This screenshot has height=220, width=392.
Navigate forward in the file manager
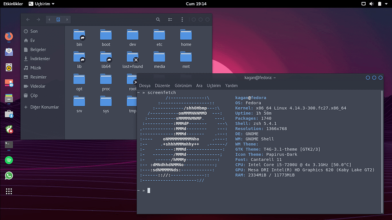[x=38, y=19]
